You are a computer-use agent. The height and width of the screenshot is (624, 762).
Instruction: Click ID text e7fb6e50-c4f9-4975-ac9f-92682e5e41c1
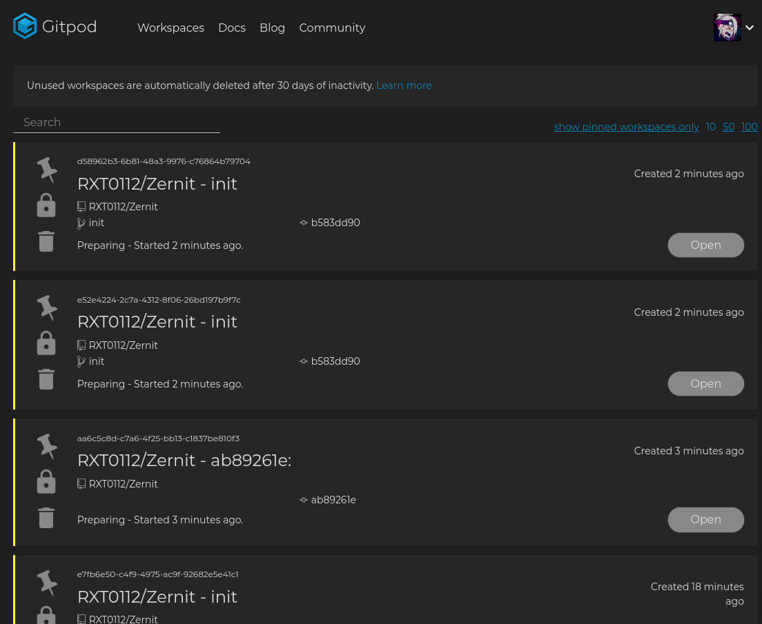click(158, 574)
